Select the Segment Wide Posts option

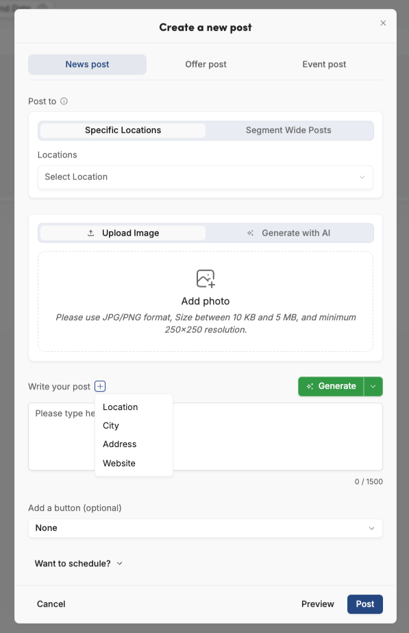point(288,130)
